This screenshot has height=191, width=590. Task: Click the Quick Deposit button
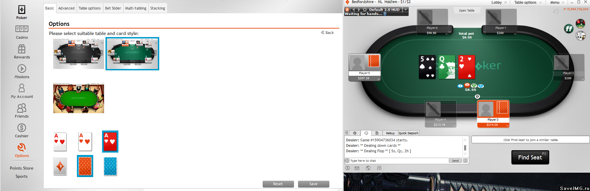click(409, 133)
